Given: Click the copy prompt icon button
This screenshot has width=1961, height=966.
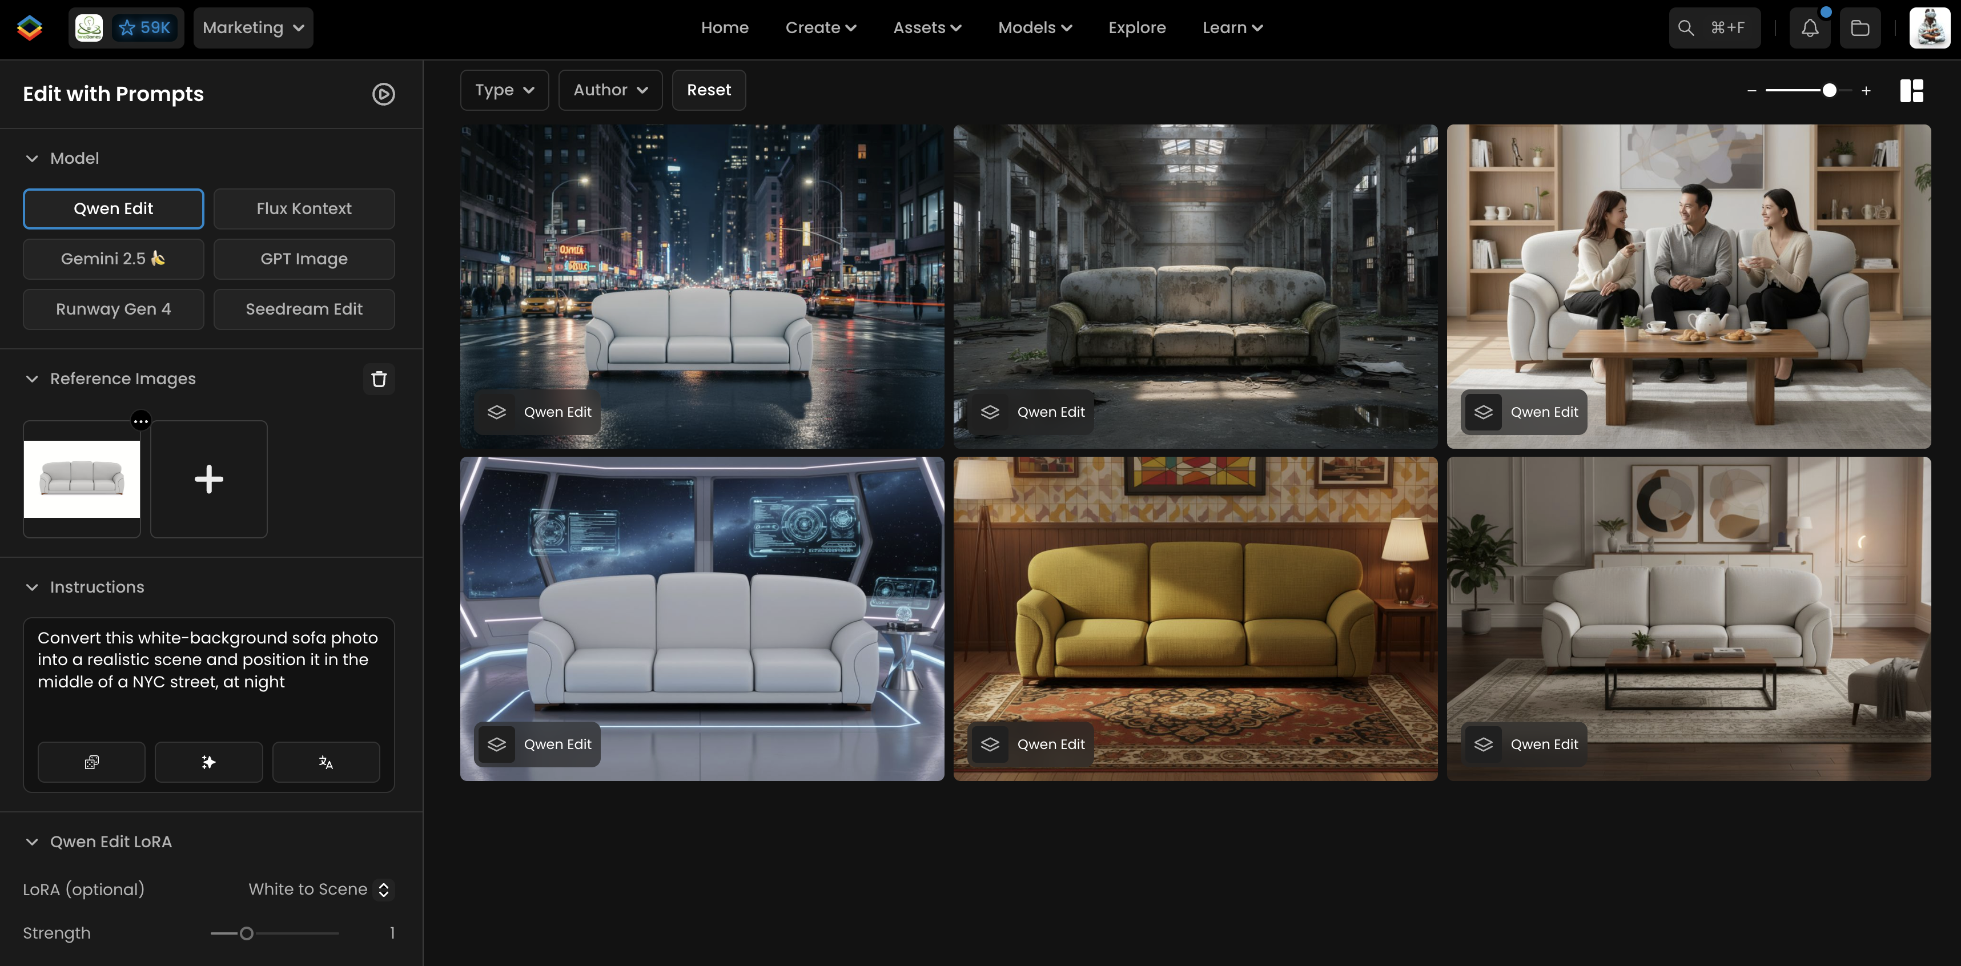Looking at the screenshot, I should 91,762.
